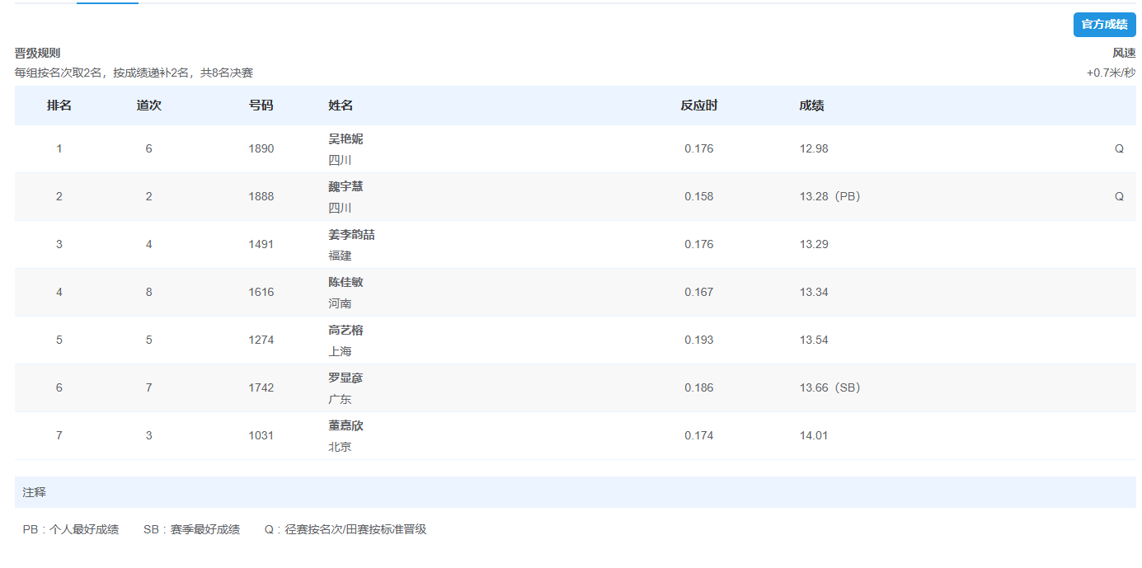
Task: Click athlete name 高艺榕
Action: pyautogui.click(x=345, y=330)
